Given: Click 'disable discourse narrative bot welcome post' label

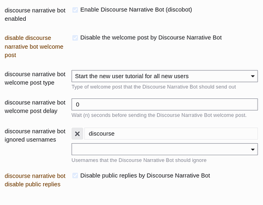Looking at the screenshot, I should click(34, 46).
